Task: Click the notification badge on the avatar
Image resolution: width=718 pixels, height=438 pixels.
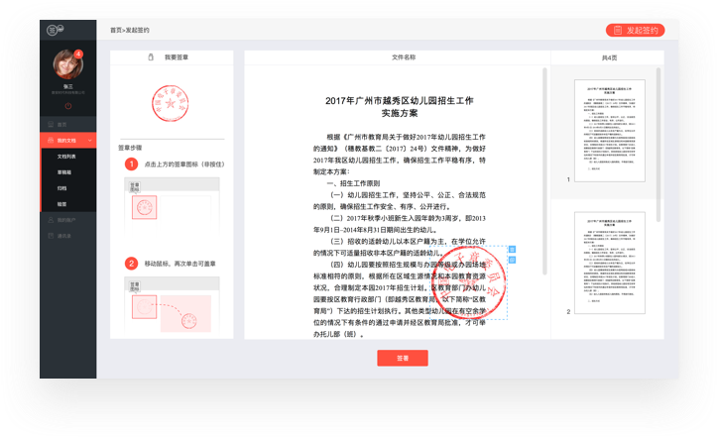Action: click(x=78, y=54)
